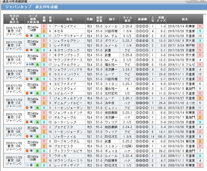Click previous race 2018/10/14 秋華賞
The image size is (207, 171).
coord(182,26)
